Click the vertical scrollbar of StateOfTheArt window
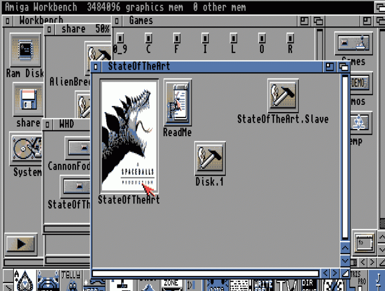Viewport: 385px width, 291px height. click(x=345, y=157)
